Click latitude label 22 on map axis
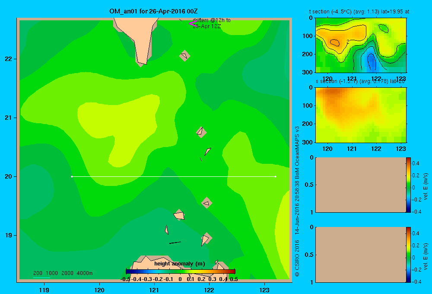Viewport: 432px width, 294px height. (8, 59)
